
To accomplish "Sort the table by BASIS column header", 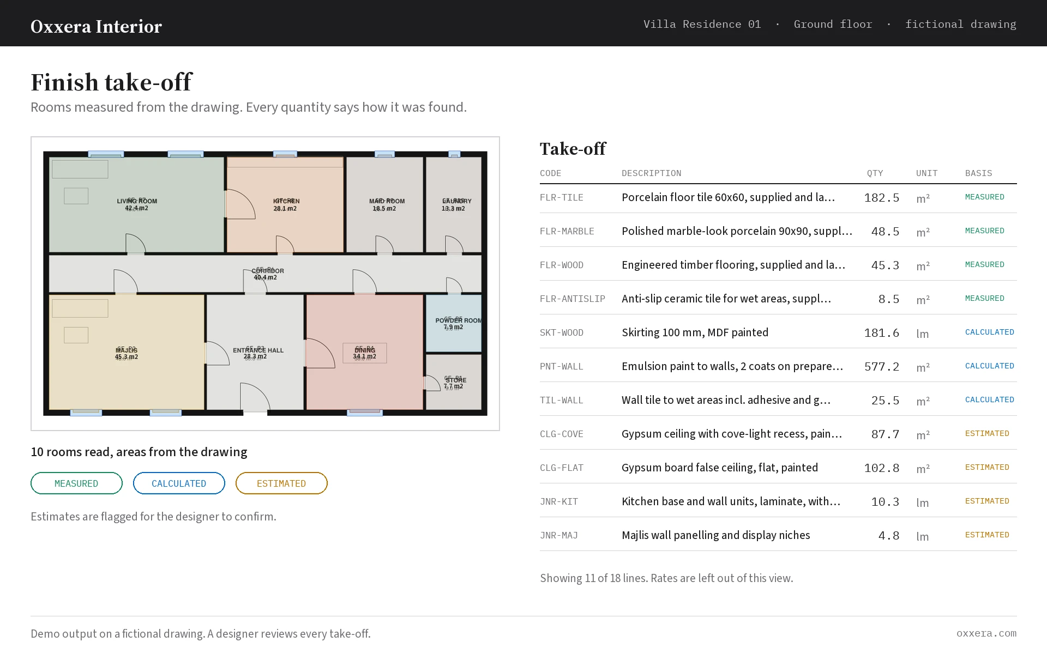I will (979, 173).
